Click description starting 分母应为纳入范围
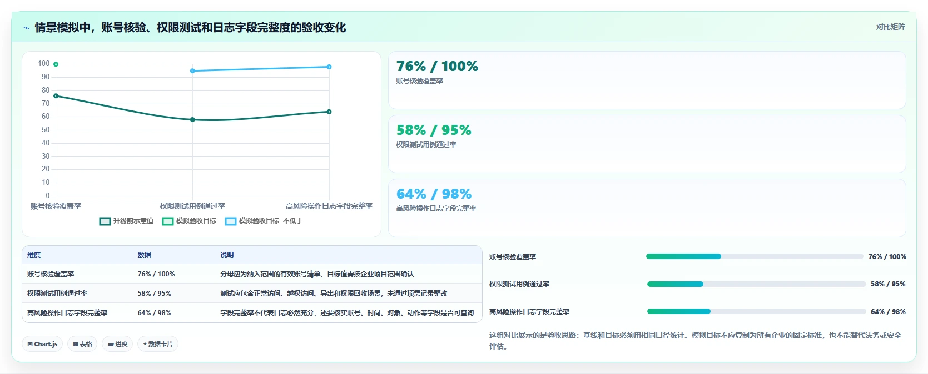The width and height of the screenshot is (928, 374). point(317,274)
